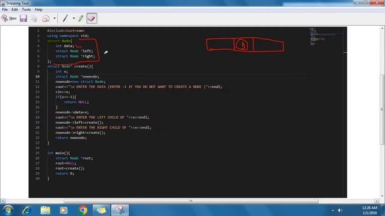
Task: Click the Snipping Tool taskbar button
Action: click(x=120, y=210)
